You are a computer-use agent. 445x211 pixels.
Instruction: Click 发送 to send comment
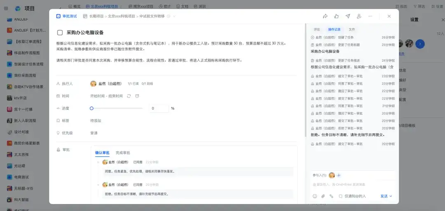(x=384, y=196)
